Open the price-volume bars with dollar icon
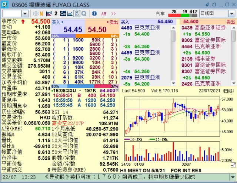This screenshot has width=237, height=183. point(49,14)
